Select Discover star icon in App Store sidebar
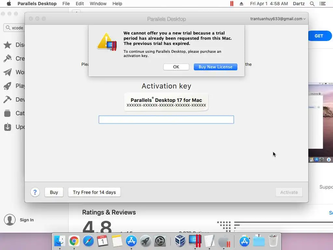Screen dimensions: 333x250 coord(7,45)
